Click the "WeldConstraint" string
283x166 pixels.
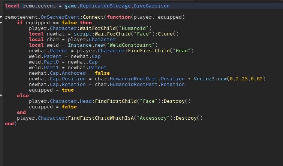click(x=130, y=45)
